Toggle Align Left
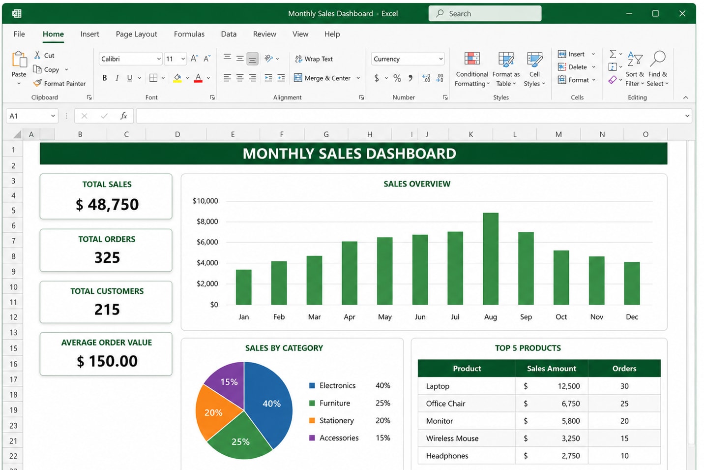The width and height of the screenshot is (704, 470). 227,78
